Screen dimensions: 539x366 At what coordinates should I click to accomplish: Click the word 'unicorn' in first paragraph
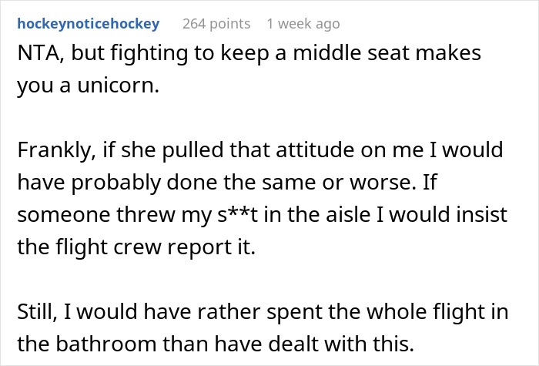coord(118,86)
